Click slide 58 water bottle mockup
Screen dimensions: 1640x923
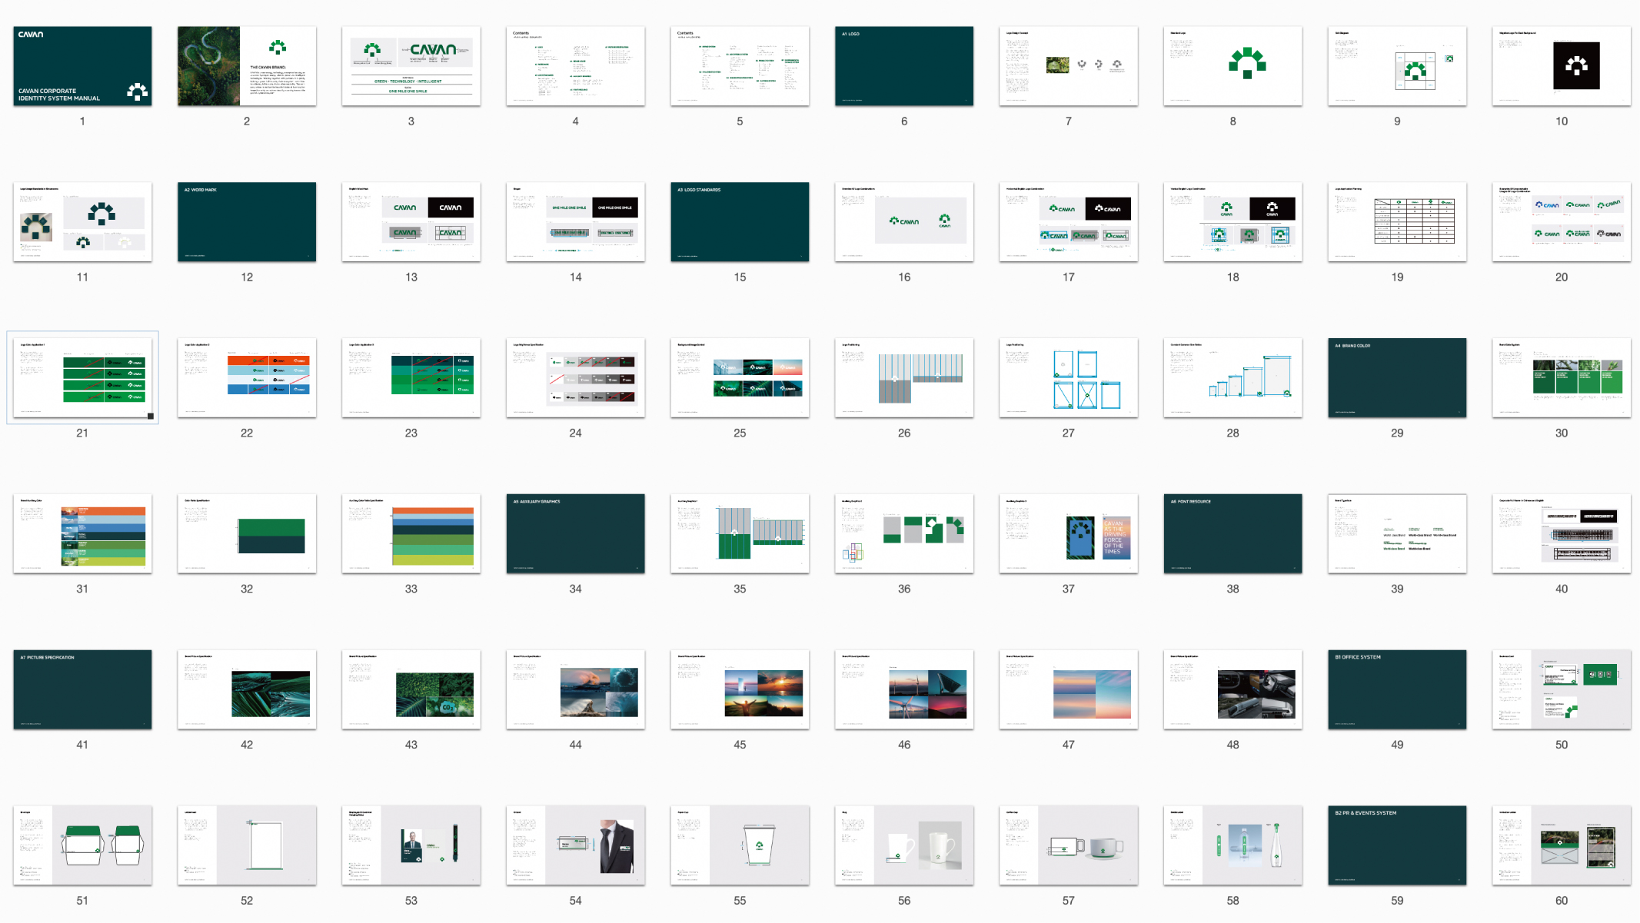[x=1233, y=846]
